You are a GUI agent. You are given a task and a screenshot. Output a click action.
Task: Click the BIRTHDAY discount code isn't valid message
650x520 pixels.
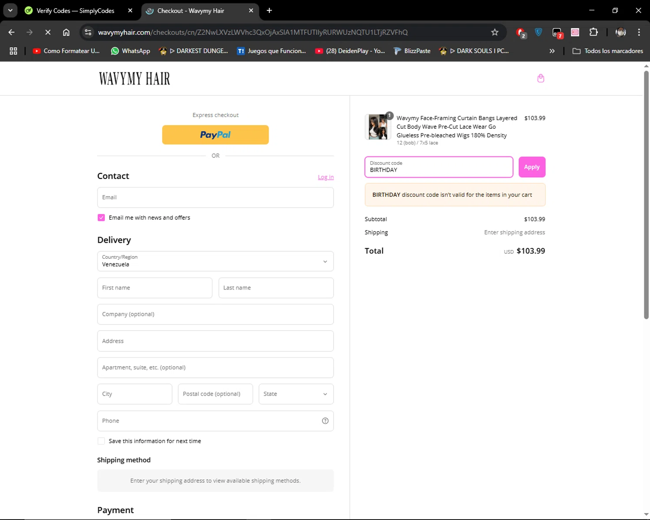pyautogui.click(x=455, y=195)
